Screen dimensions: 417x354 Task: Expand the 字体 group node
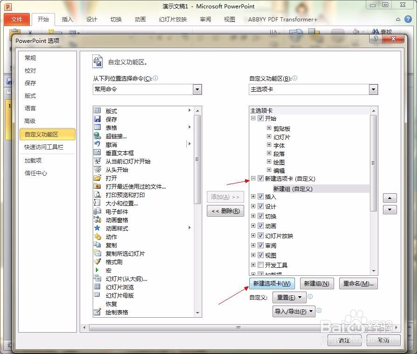tap(269, 145)
